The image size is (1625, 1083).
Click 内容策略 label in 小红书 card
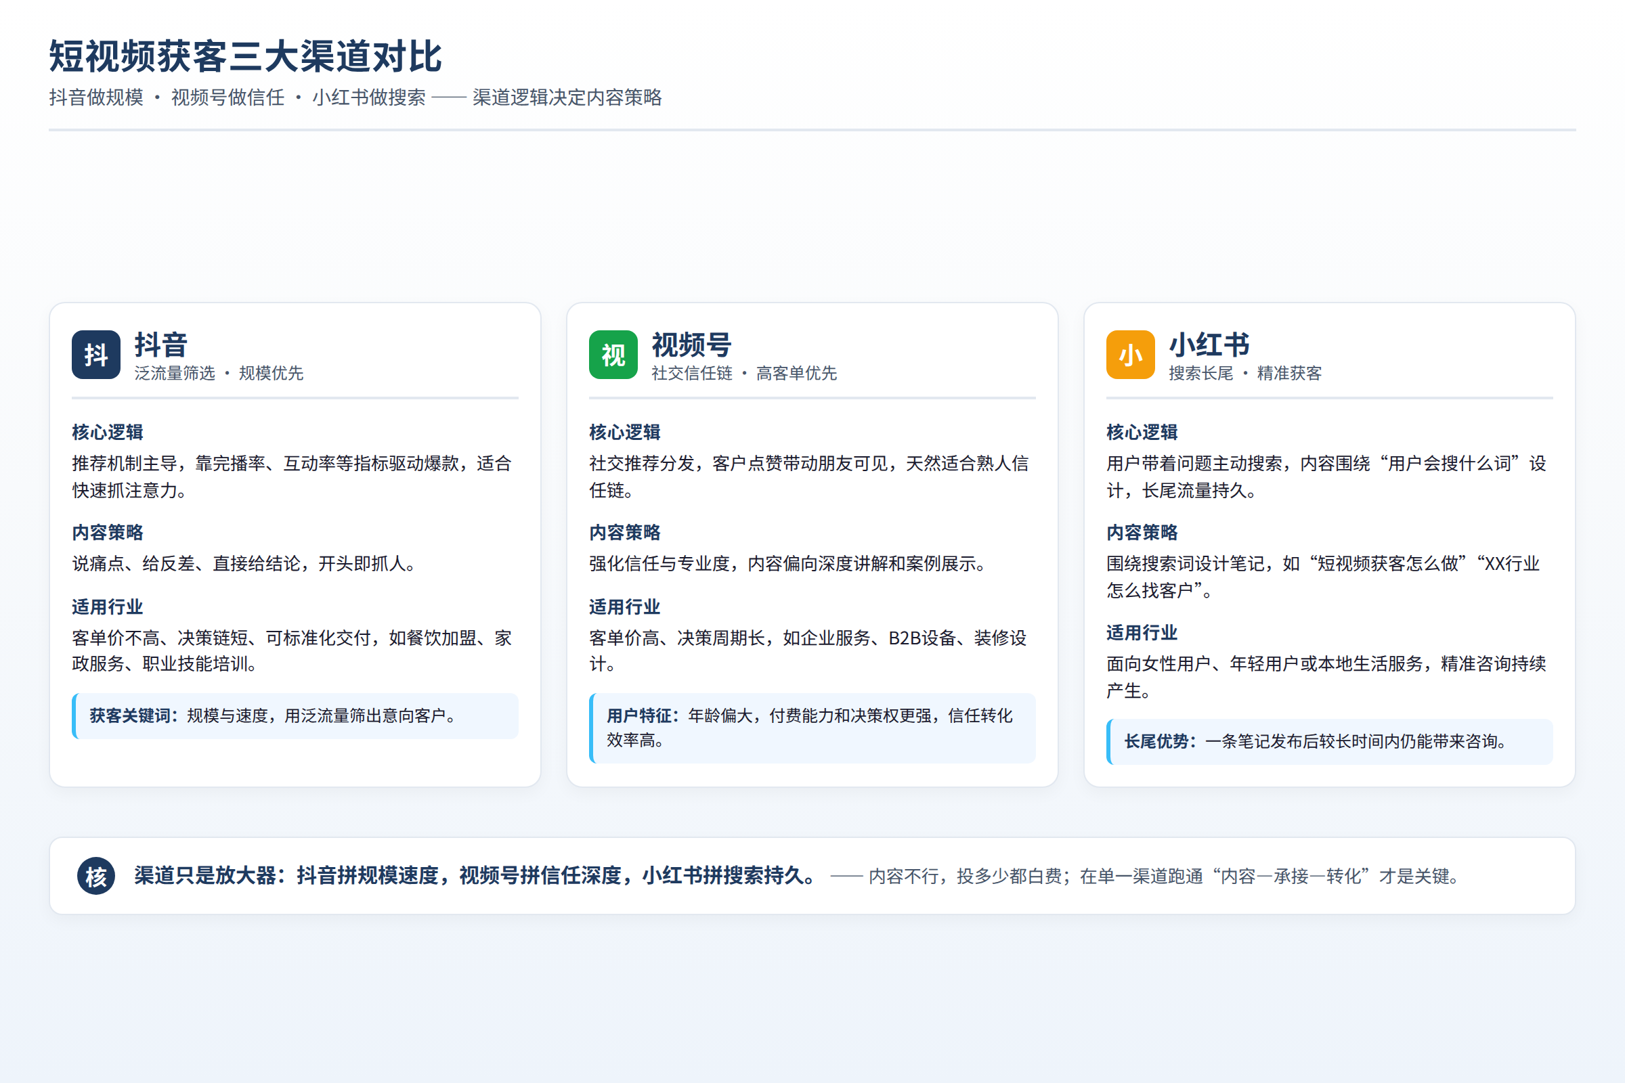click(x=1142, y=533)
